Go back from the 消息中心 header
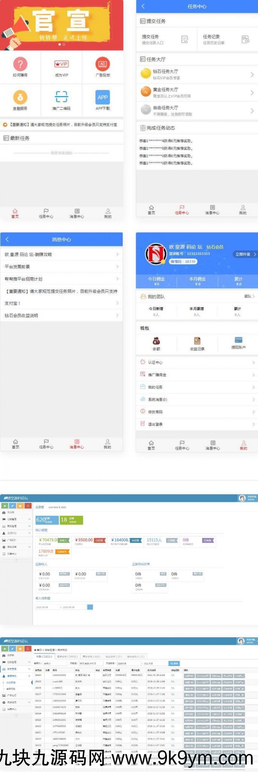 [7, 239]
